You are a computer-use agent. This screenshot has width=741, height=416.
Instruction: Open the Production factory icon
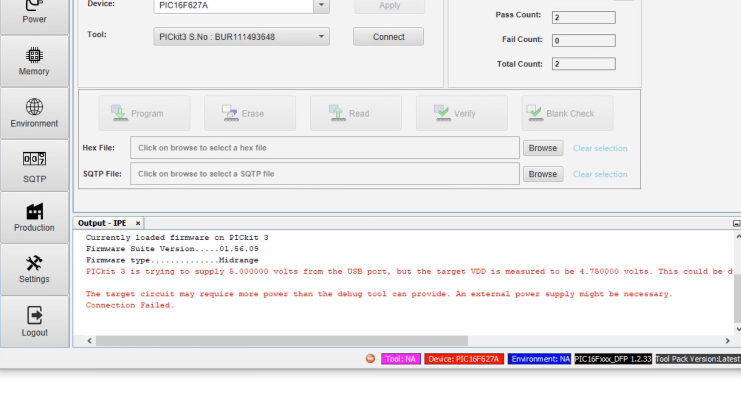[x=34, y=211]
